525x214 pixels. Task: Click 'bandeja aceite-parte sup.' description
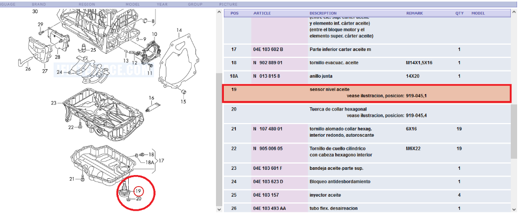click(x=336, y=168)
